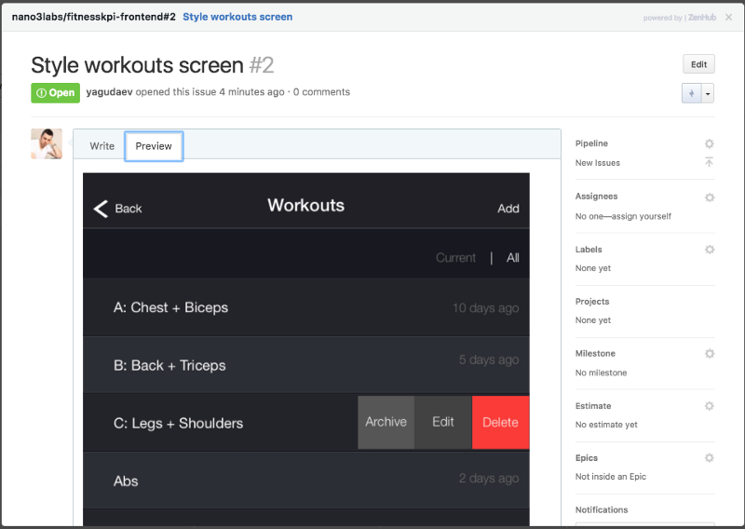Click the Edit button for the issue title
Viewport: 745px width, 529px height.
point(698,64)
